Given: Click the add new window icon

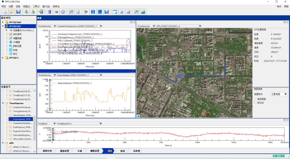Looking at the screenshot, I should pyautogui.click(x=115, y=12).
